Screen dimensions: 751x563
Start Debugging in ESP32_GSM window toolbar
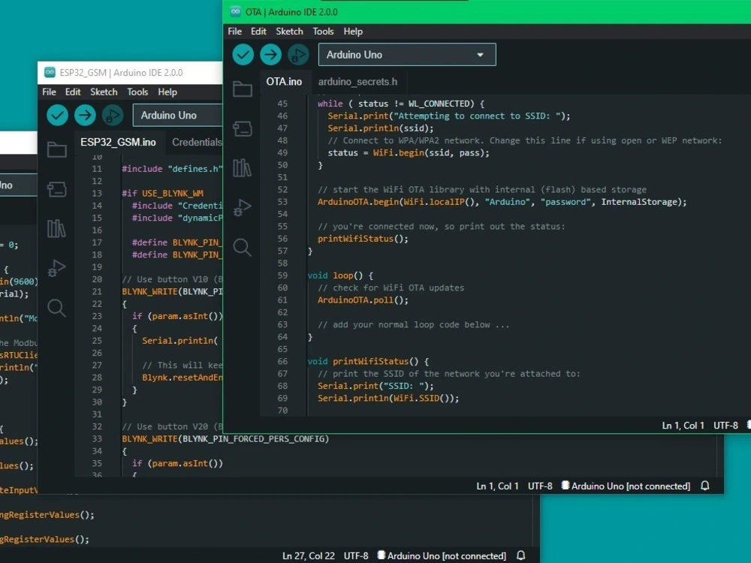coord(112,116)
